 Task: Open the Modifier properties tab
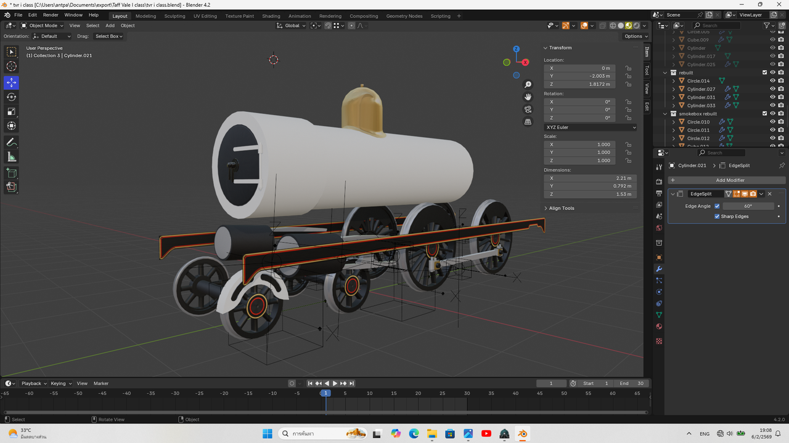tap(659, 269)
